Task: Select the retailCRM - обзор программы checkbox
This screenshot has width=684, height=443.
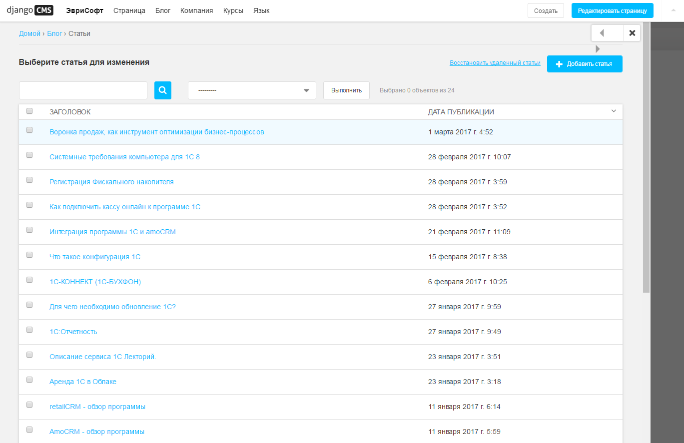Action: 29,405
